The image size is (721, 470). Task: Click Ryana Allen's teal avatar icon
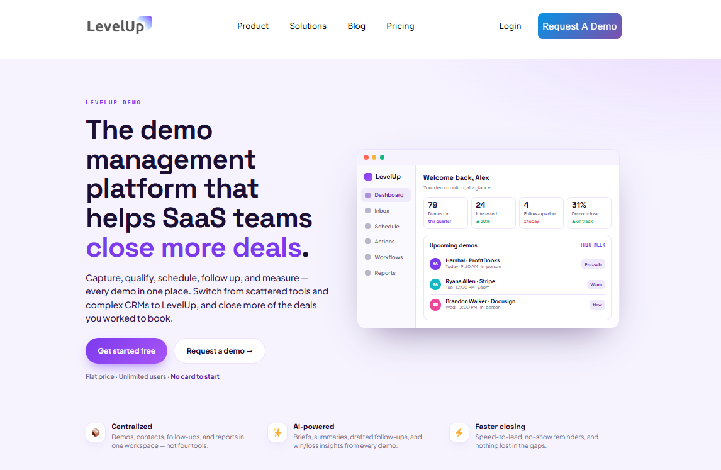[435, 284]
